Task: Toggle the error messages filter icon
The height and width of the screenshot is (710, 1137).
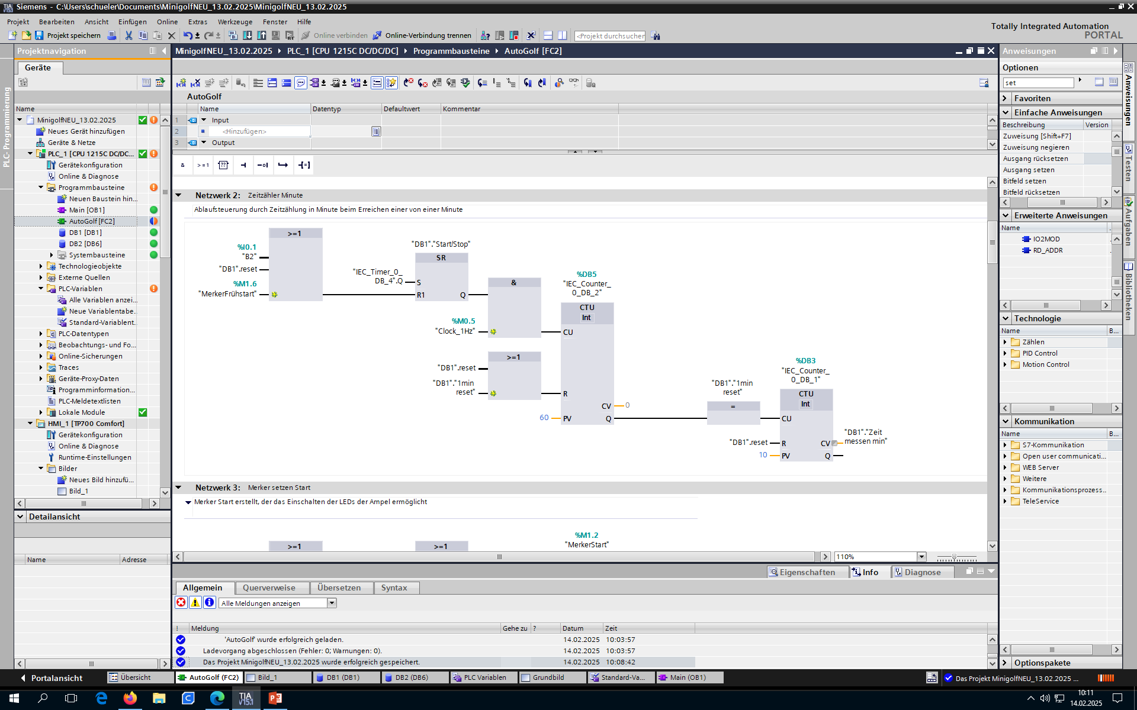Action: (x=181, y=602)
